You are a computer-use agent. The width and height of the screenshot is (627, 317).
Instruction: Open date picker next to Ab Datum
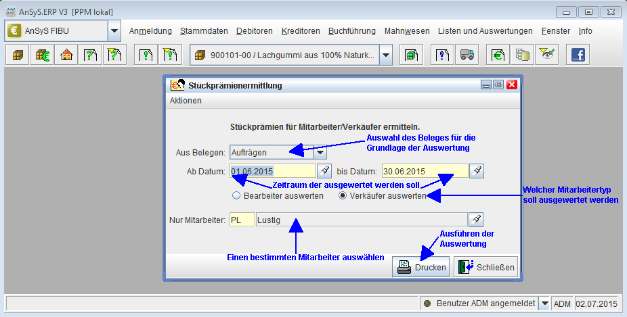[326, 171]
